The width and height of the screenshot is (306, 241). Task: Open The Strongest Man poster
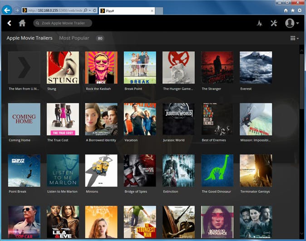[140, 222]
